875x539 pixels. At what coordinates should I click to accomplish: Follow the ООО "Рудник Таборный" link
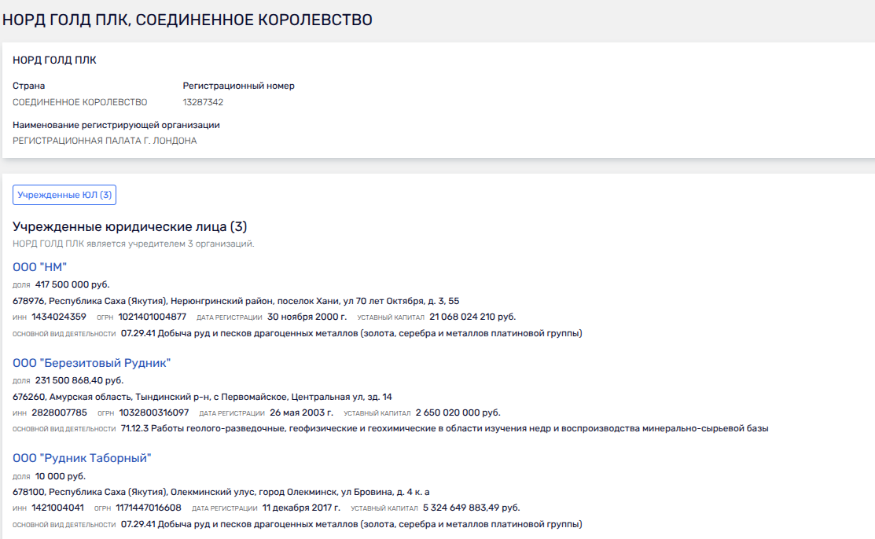82,458
